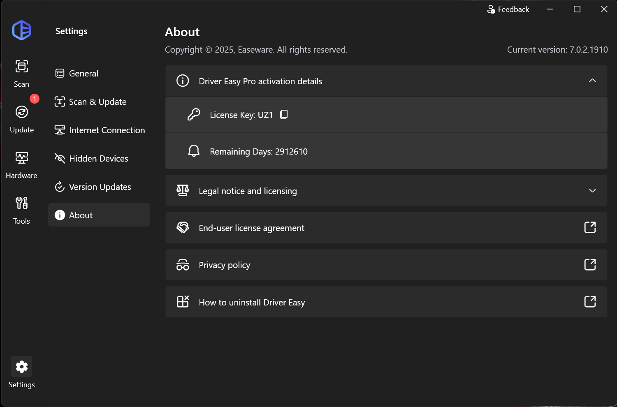Open uninstall guide external link icon
The height and width of the screenshot is (407, 617).
590,302
